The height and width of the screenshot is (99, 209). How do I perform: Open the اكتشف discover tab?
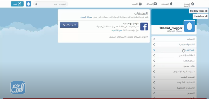click(x=137, y=4)
